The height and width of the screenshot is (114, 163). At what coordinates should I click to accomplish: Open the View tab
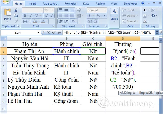pos(114,4)
